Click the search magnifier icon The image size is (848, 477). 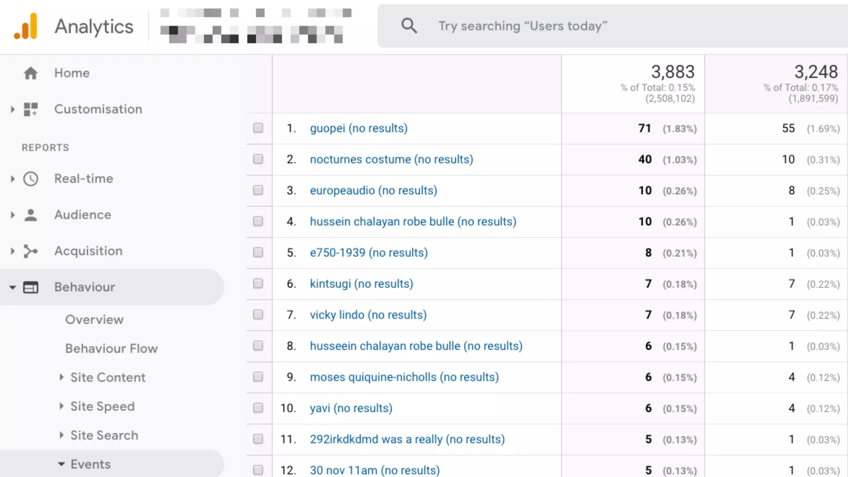[409, 26]
